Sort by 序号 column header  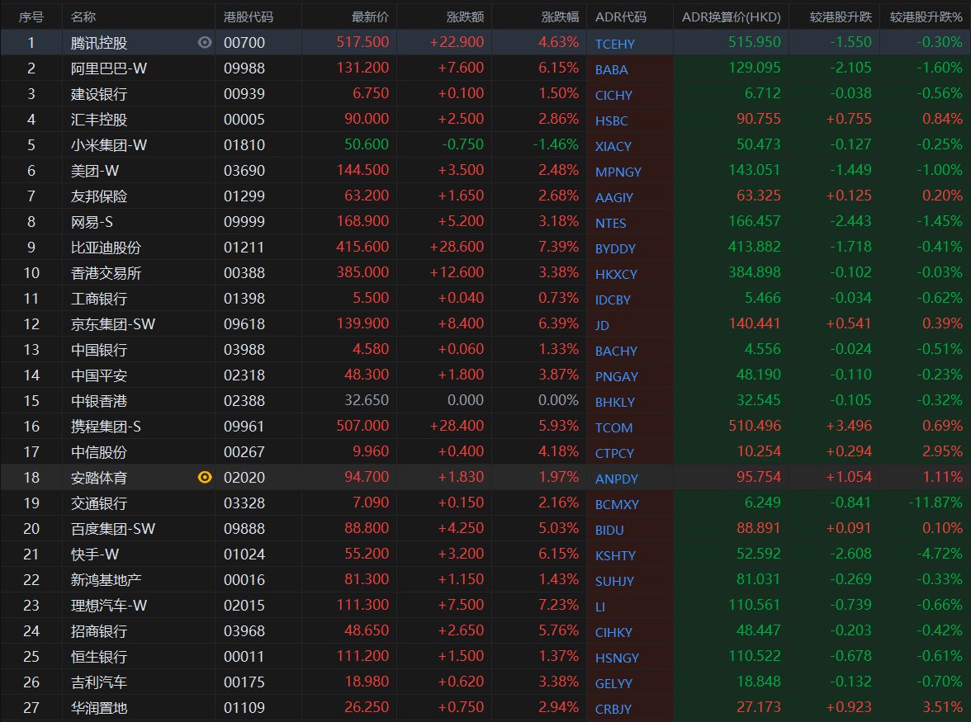[x=31, y=17]
